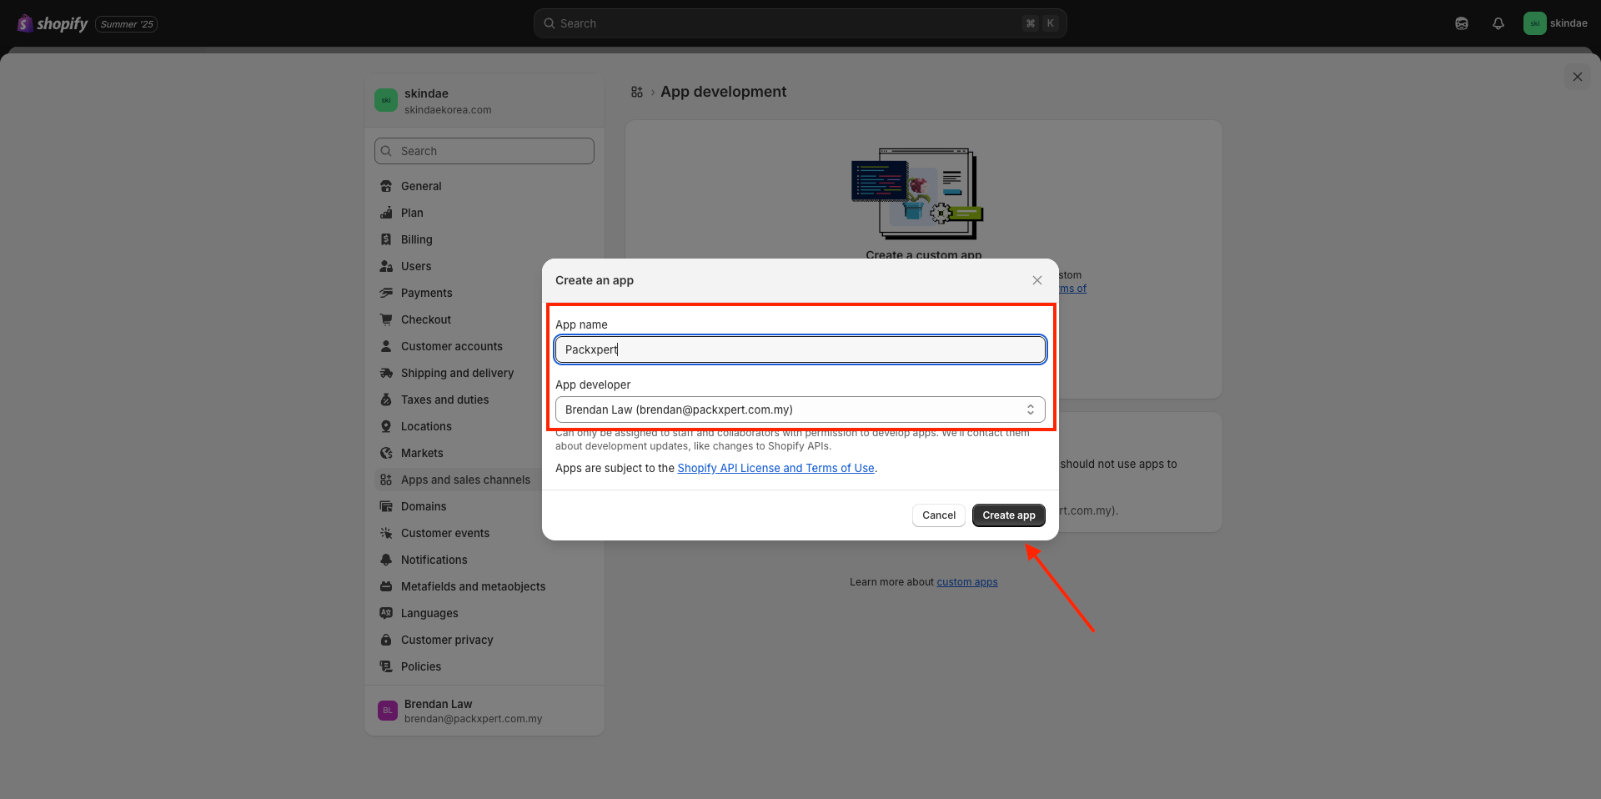Click Brendan Law profile at sidebar bottom

coord(484,711)
